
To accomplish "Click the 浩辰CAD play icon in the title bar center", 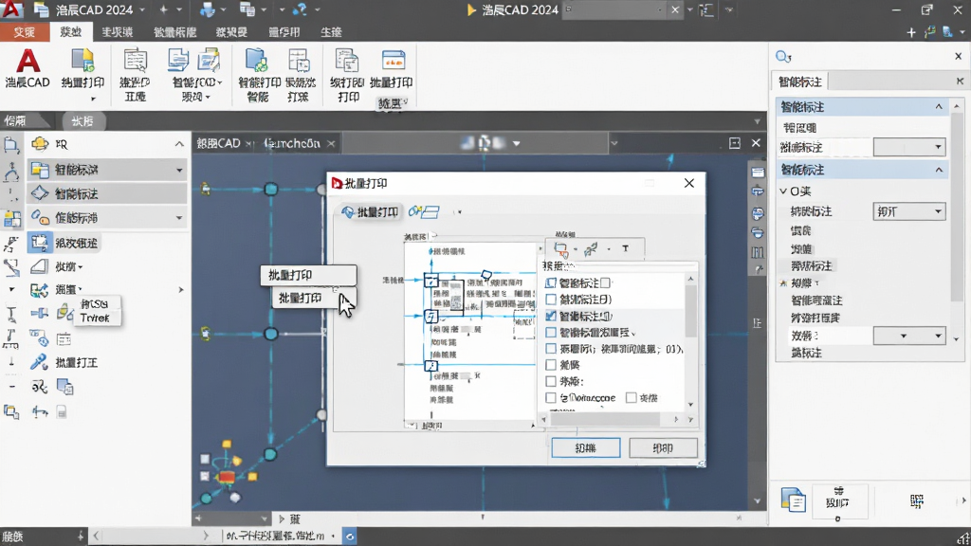I will click(x=471, y=9).
